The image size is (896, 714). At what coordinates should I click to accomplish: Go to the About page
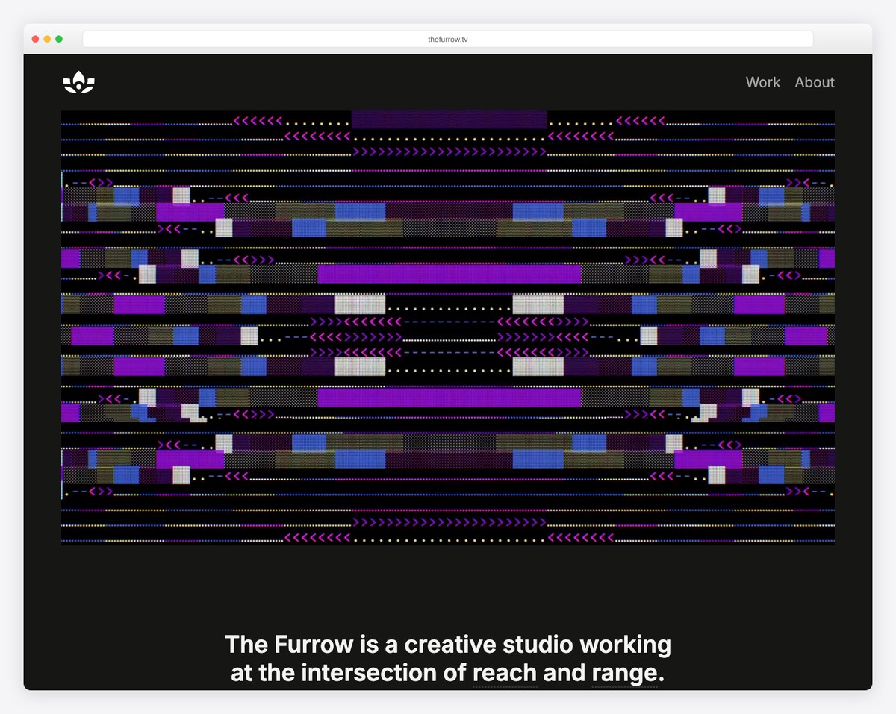click(814, 82)
